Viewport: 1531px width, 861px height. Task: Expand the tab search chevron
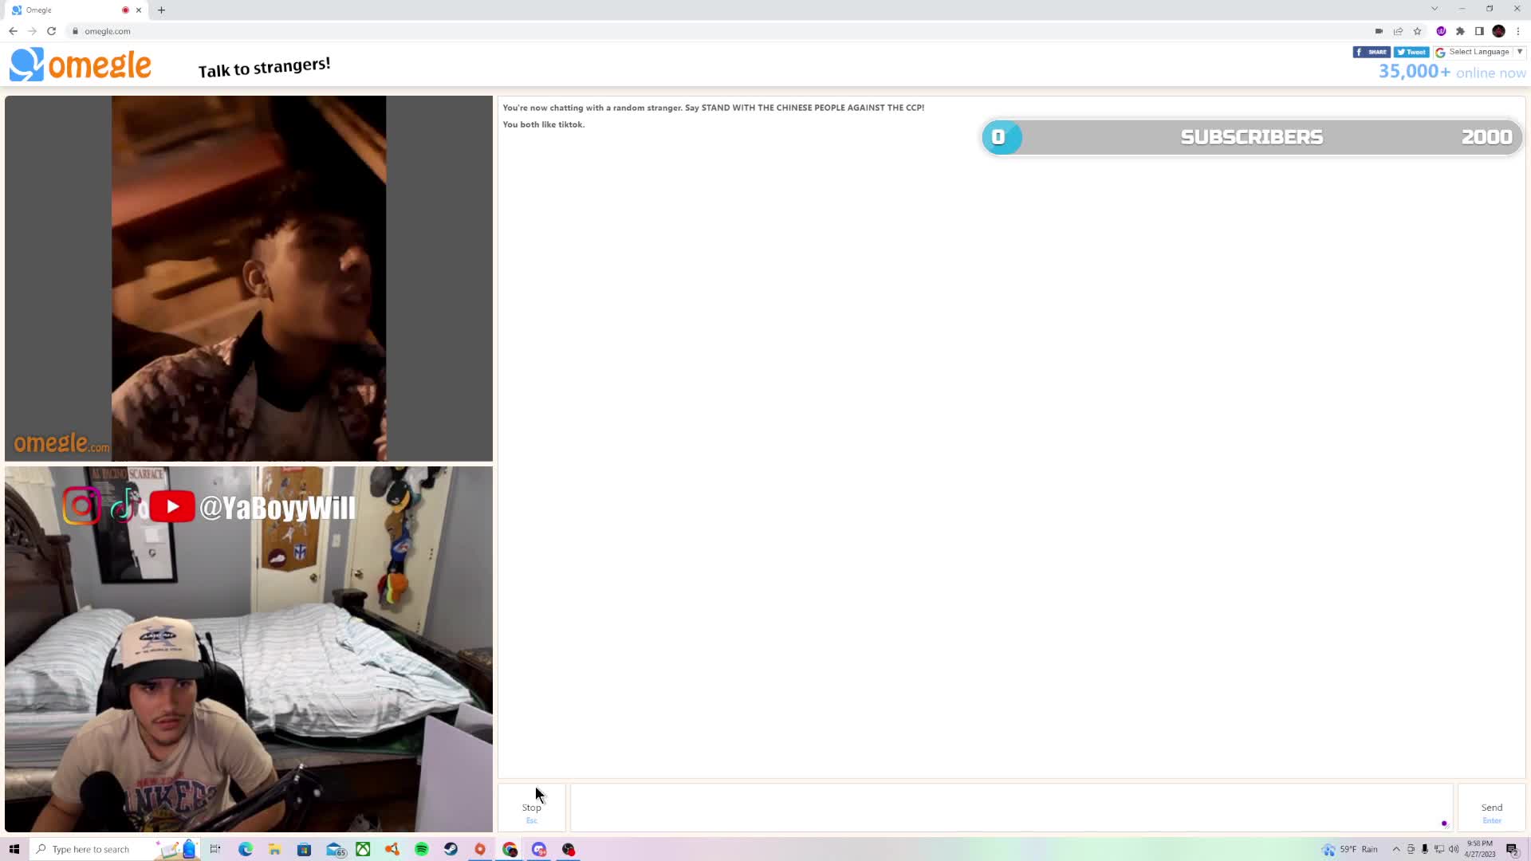click(1435, 9)
